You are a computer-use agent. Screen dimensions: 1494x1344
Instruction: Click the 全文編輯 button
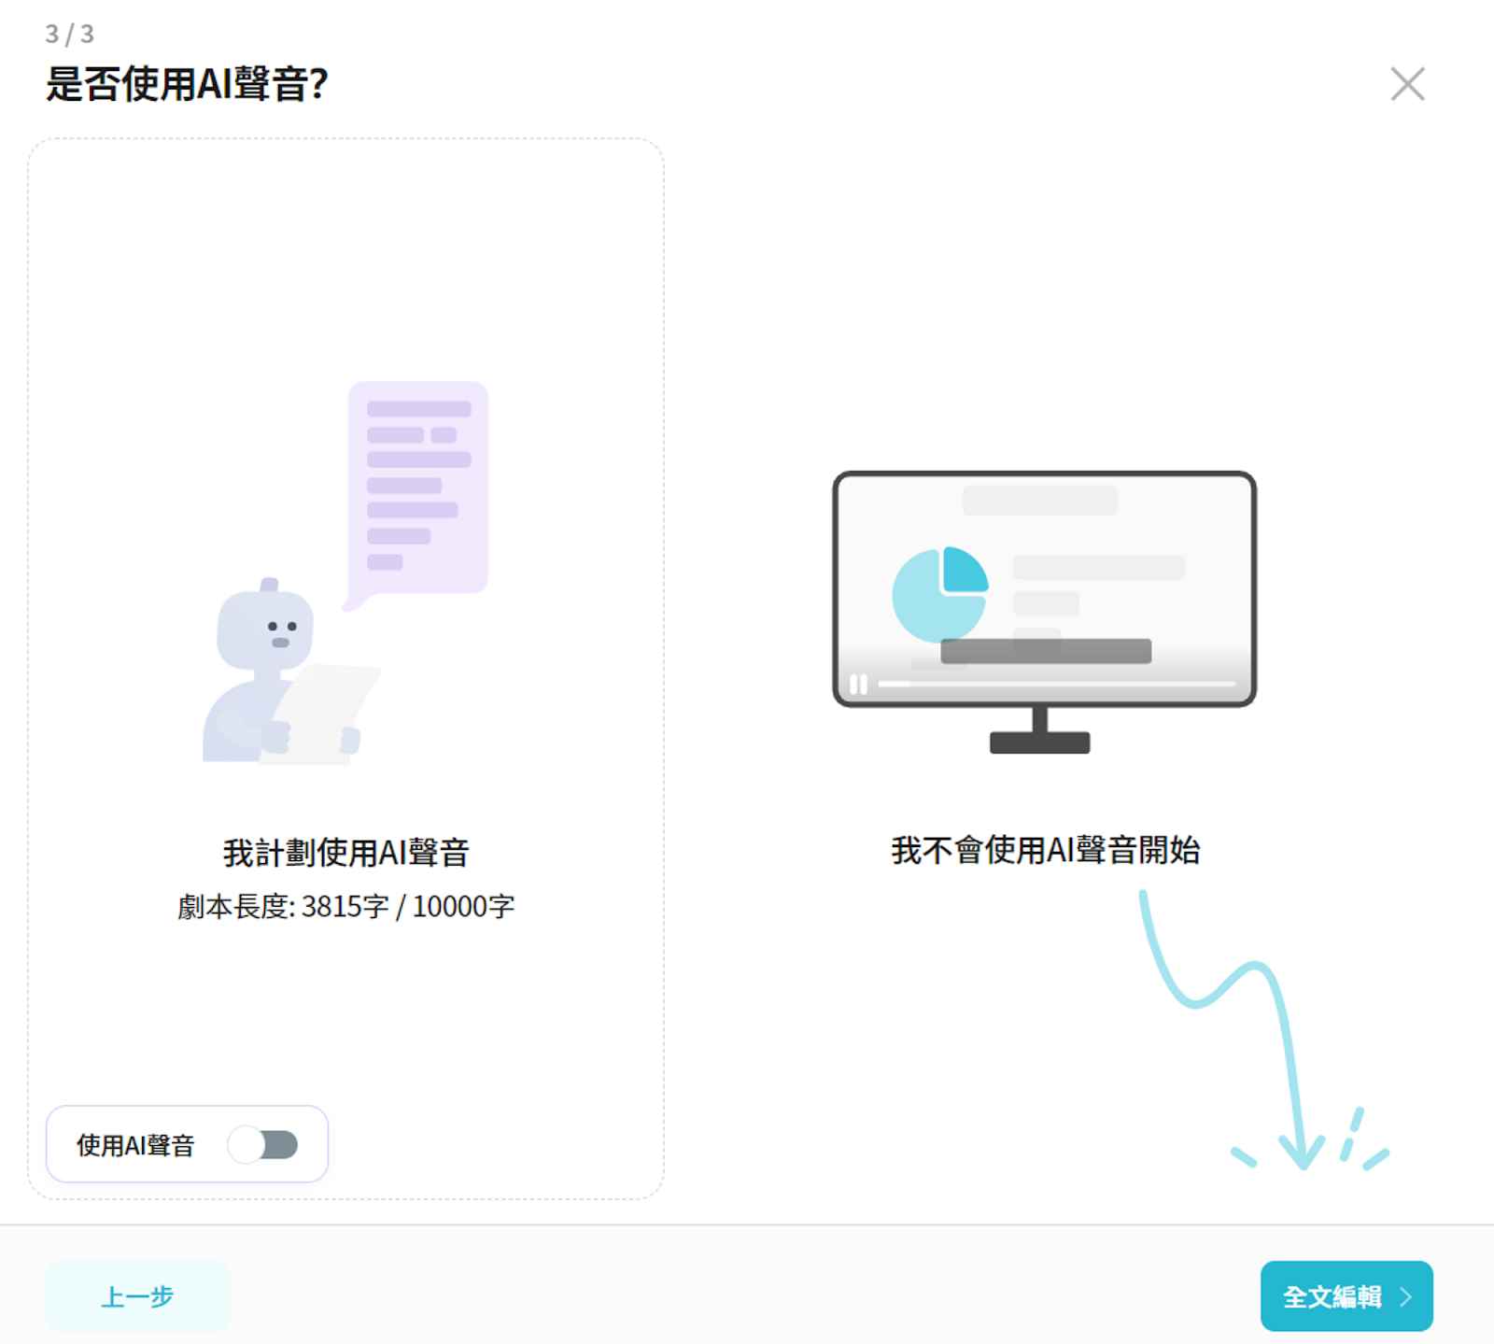[1346, 1296]
